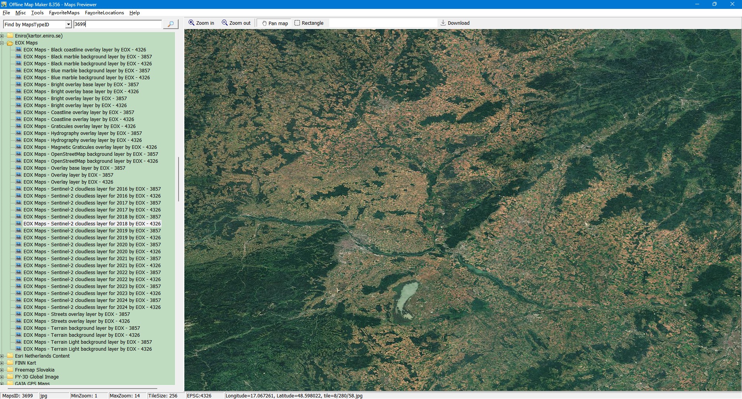
Task: Click the Download toolbar button
Action: click(455, 23)
